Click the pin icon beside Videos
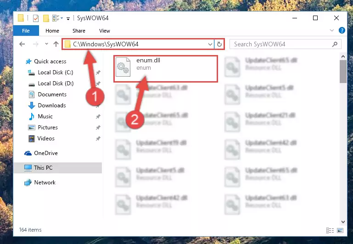 point(98,139)
